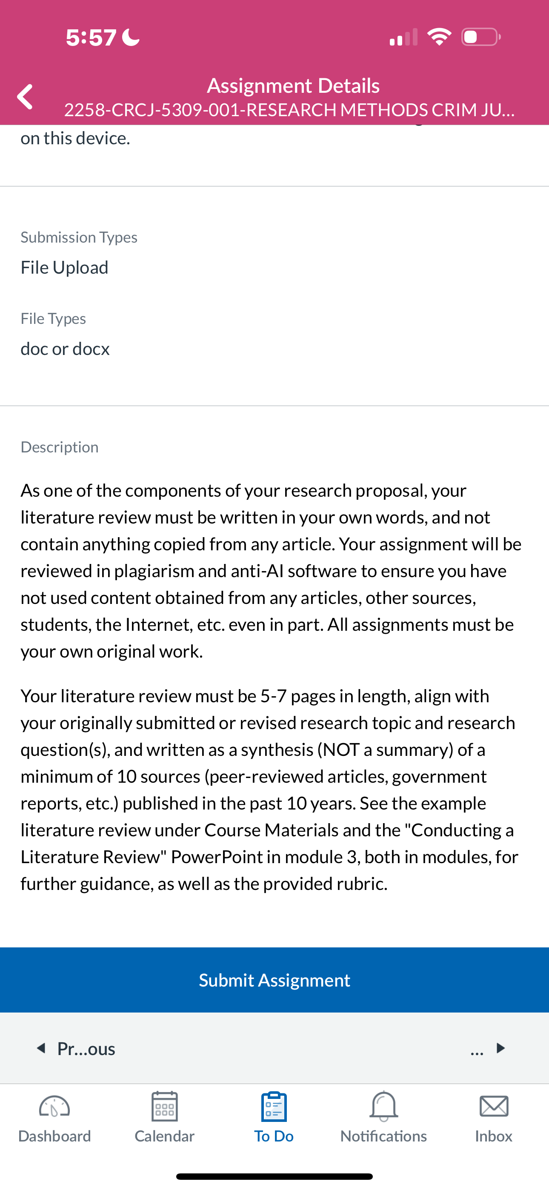Viewport: 549px width, 1190px height.
Task: Go to previous assignment arrow
Action: coord(42,1048)
